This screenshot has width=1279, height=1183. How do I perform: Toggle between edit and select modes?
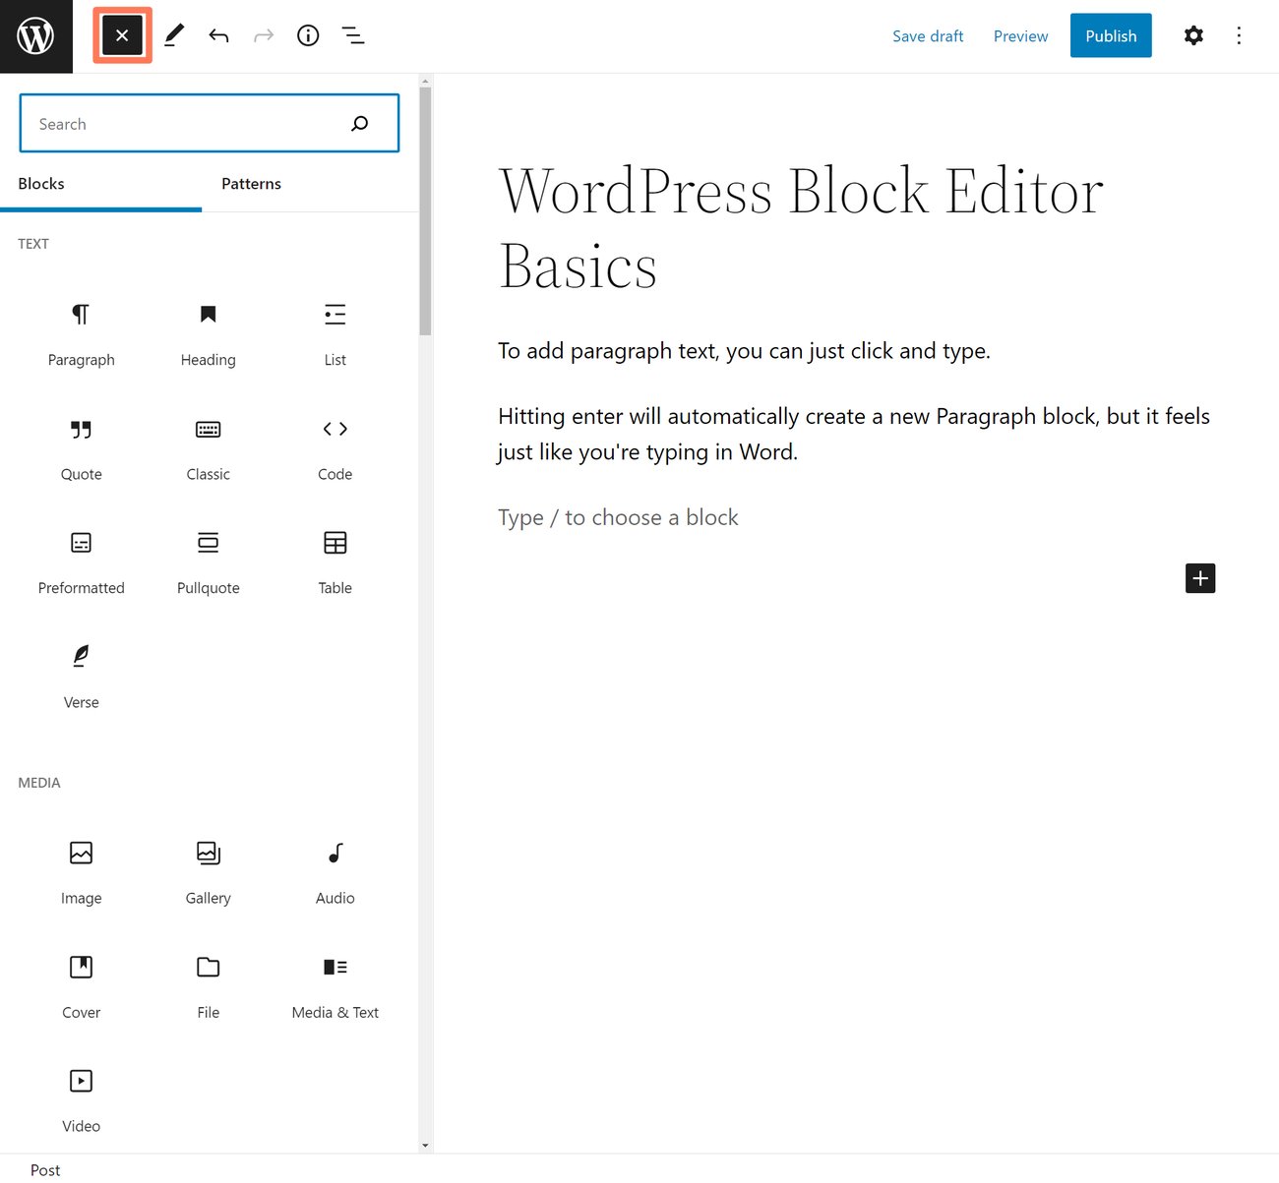click(174, 35)
